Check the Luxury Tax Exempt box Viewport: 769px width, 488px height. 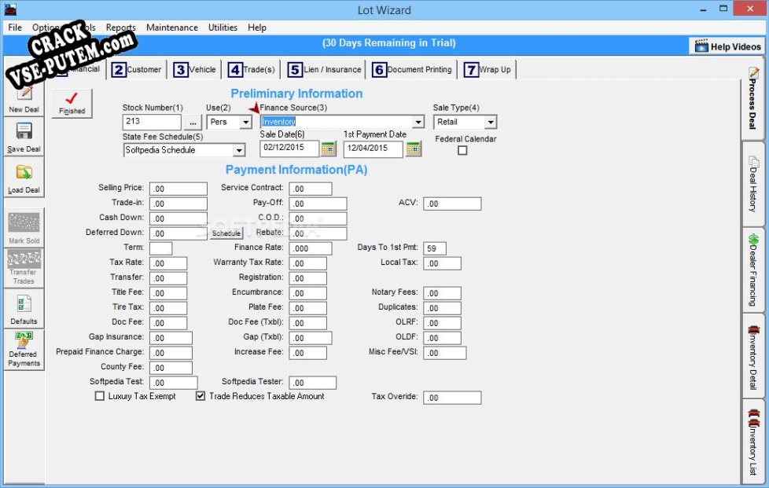tap(100, 396)
